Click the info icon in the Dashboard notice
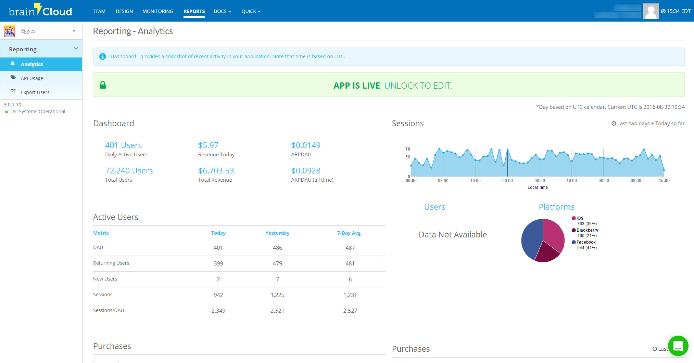This screenshot has height=363, width=694. coord(102,56)
